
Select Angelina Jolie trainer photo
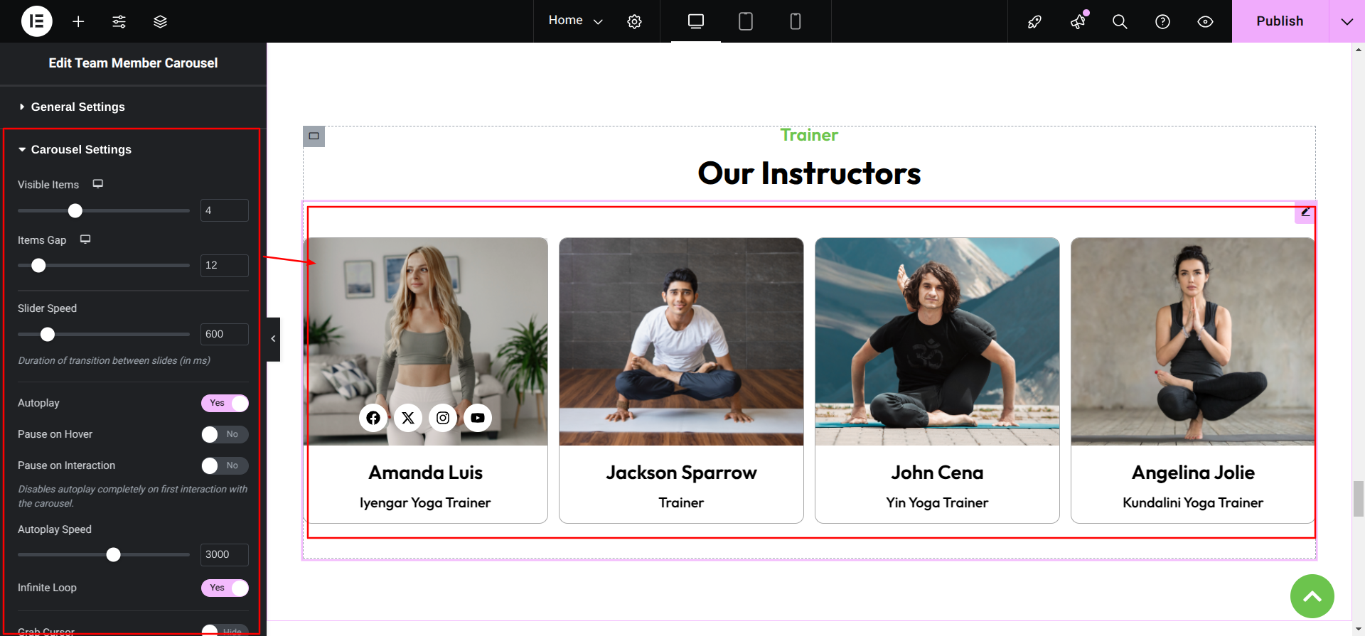pyautogui.click(x=1193, y=342)
